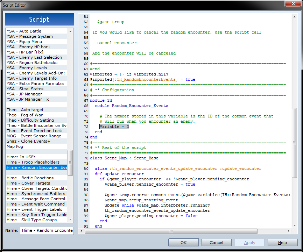Select Hime - Message Face Control script
Screen dimensions: 303x252
pyautogui.click(x=37, y=199)
